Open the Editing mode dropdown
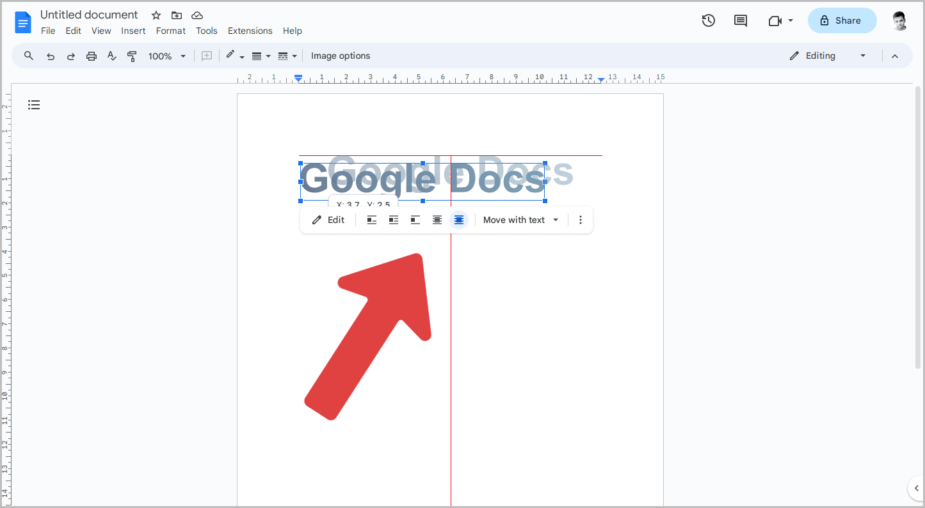Screen dimensions: 925x508 coord(827,56)
